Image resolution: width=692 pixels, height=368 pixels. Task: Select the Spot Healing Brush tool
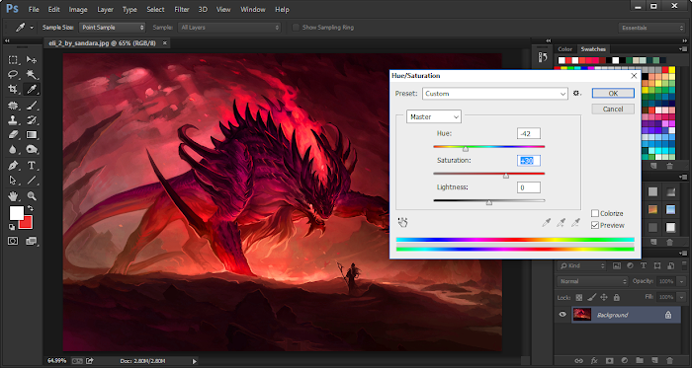point(13,106)
